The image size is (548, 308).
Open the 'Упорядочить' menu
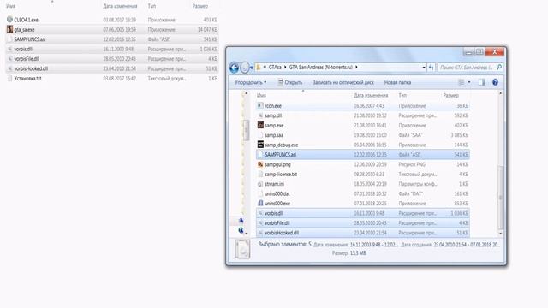click(x=250, y=82)
